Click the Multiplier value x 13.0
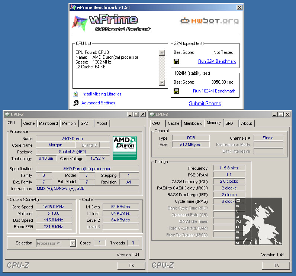296x276 pixels. pyautogui.click(x=54, y=214)
